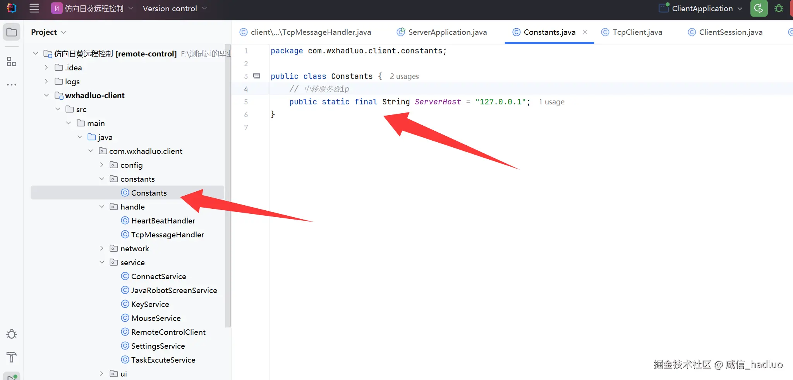Open the main hamburger menu

click(34, 8)
